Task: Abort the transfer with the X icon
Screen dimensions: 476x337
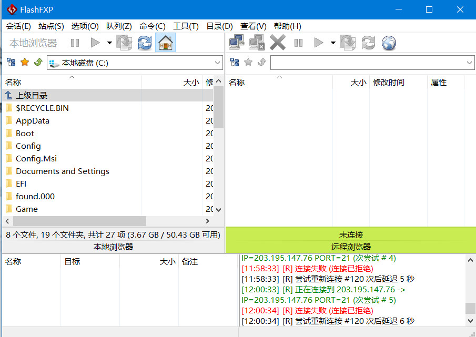Action: point(277,43)
